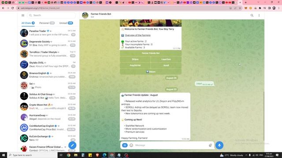Image resolution: width=282 pixels, height=158 pixels.
Task: Open a new browser tab
Action: pyautogui.click(x=246, y=3)
